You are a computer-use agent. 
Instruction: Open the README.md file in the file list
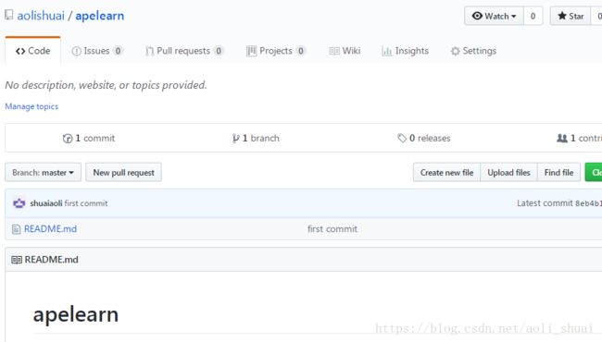50,228
